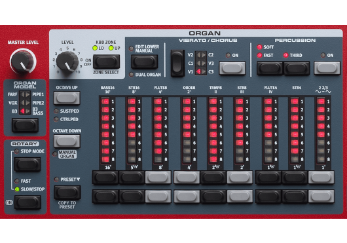The width and height of the screenshot is (347, 243).
Task: Click the Percussion Third red LED
Action: coord(286,55)
